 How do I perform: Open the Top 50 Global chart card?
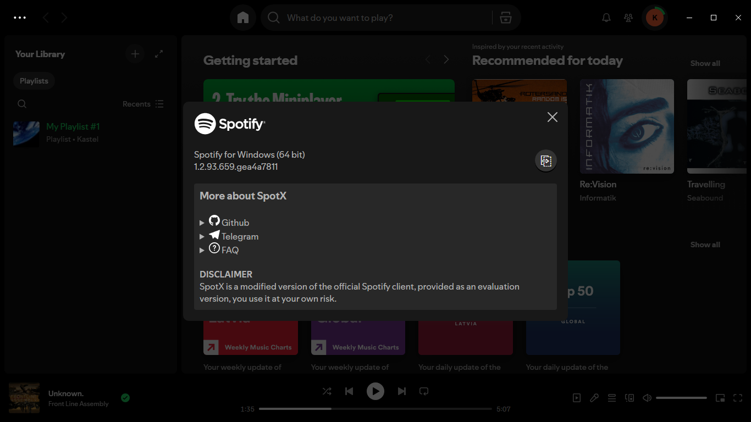point(573,308)
